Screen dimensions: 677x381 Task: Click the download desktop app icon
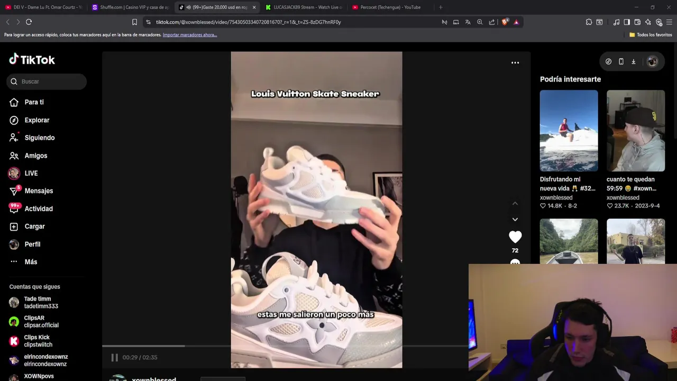633,61
